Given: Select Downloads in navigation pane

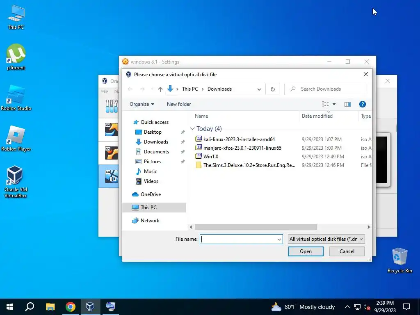Looking at the screenshot, I should 156,142.
